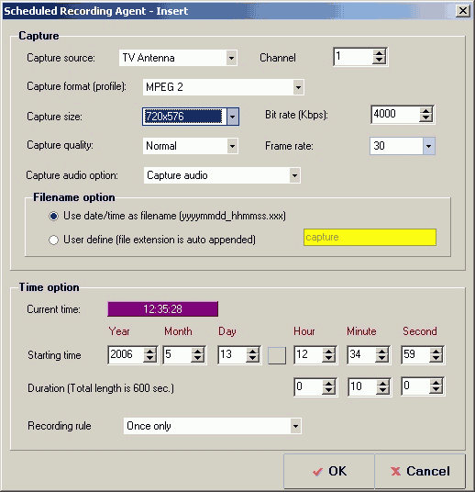Confirm settings with the OK button

329,471
